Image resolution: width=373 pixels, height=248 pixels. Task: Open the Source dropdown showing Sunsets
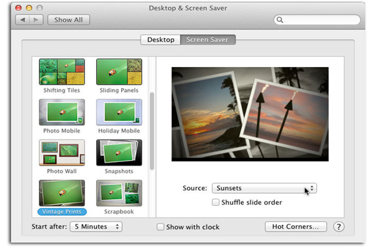(264, 188)
